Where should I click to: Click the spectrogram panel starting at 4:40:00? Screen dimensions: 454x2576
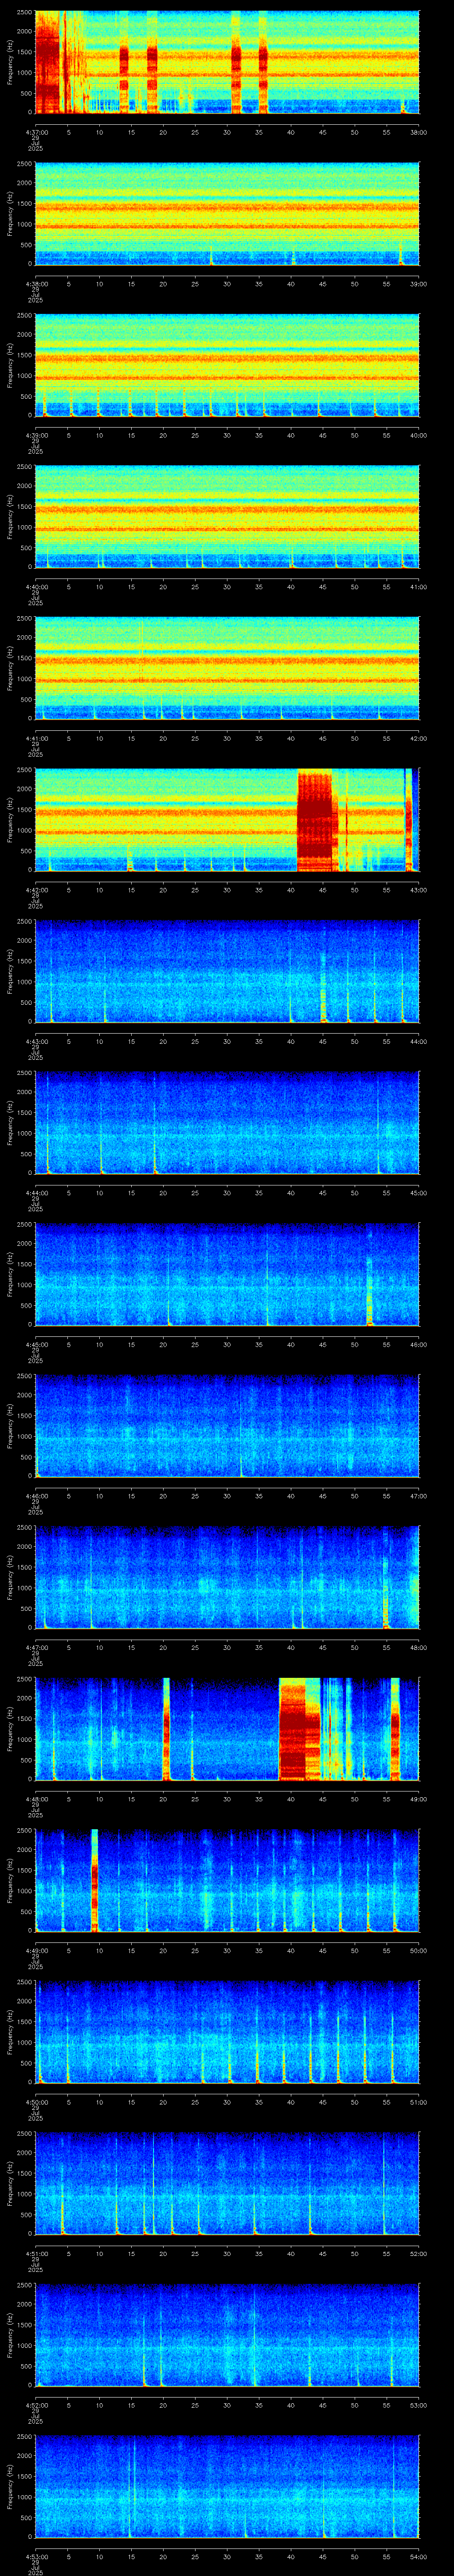pos(227,517)
